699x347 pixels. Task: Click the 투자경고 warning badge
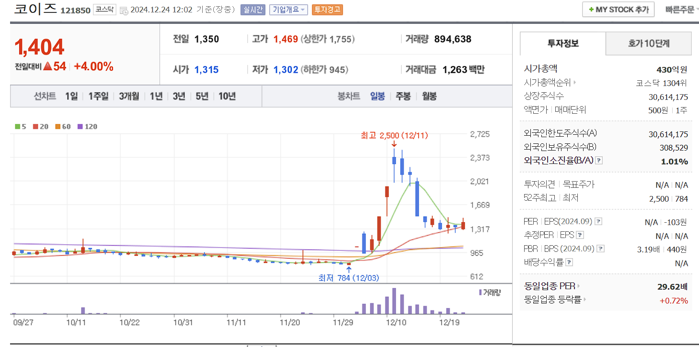(x=327, y=10)
